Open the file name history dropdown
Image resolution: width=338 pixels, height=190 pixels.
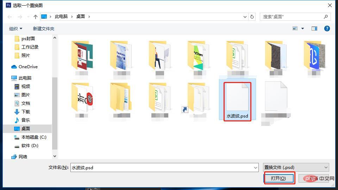(x=256, y=167)
